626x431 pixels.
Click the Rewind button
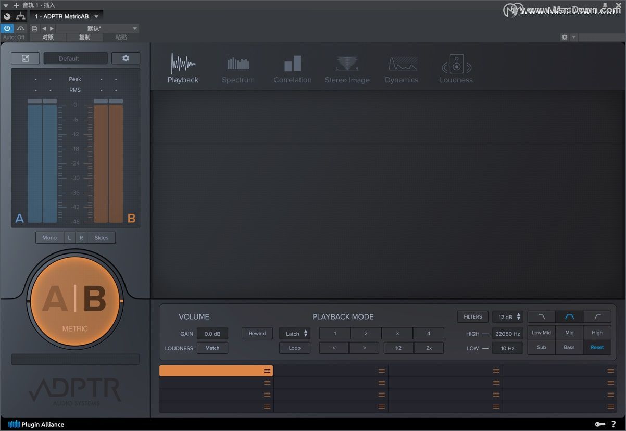(x=257, y=334)
